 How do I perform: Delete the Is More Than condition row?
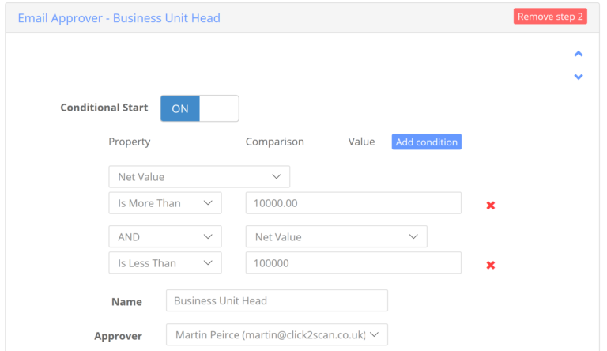(490, 205)
